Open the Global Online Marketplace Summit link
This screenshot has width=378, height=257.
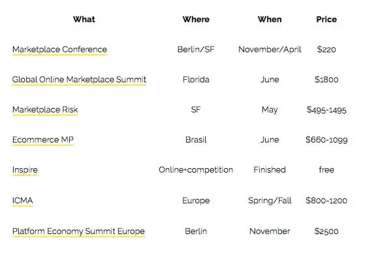[x=79, y=80]
